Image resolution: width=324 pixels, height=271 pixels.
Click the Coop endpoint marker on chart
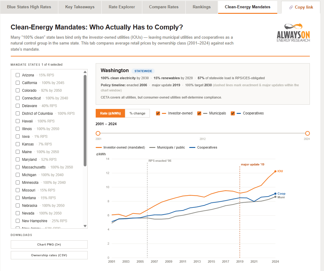point(275,194)
